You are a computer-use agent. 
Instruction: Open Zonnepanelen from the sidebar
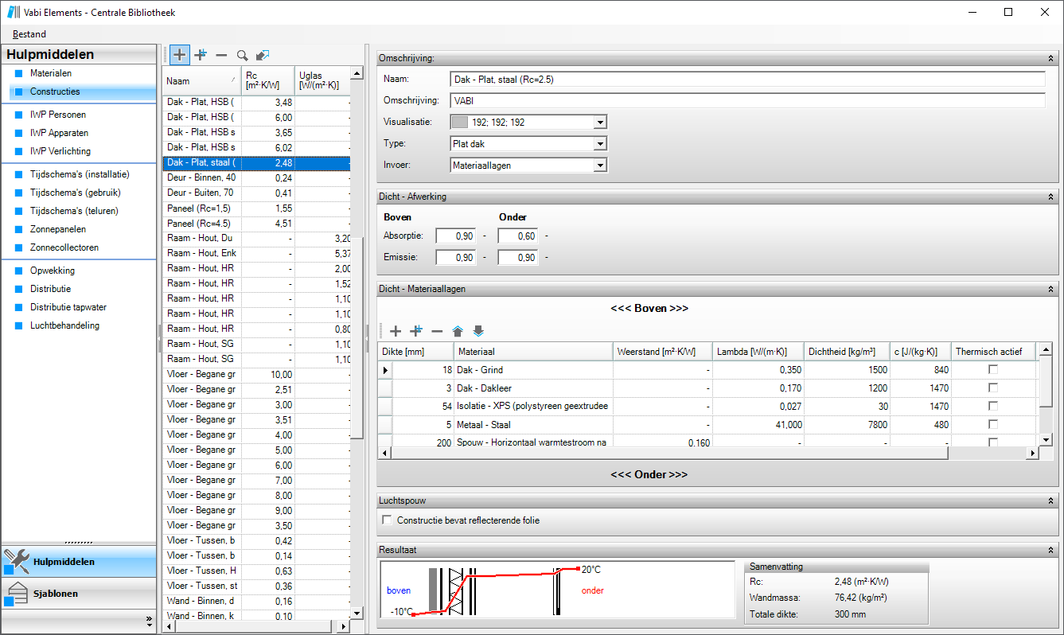click(58, 229)
